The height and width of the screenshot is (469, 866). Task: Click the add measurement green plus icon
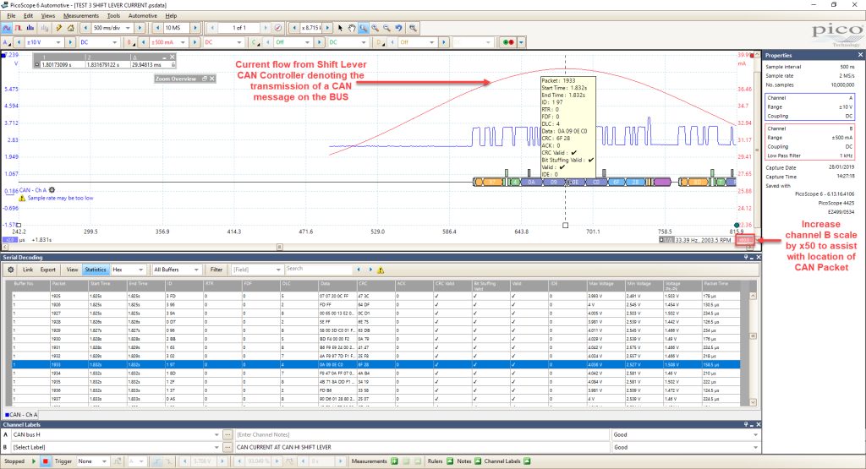394,461
